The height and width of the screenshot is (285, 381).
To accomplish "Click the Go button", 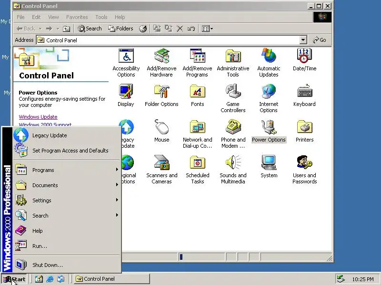I will tap(320, 40).
